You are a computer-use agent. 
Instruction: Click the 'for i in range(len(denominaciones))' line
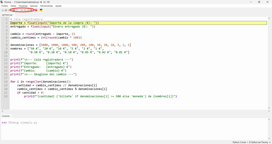pos(41,82)
